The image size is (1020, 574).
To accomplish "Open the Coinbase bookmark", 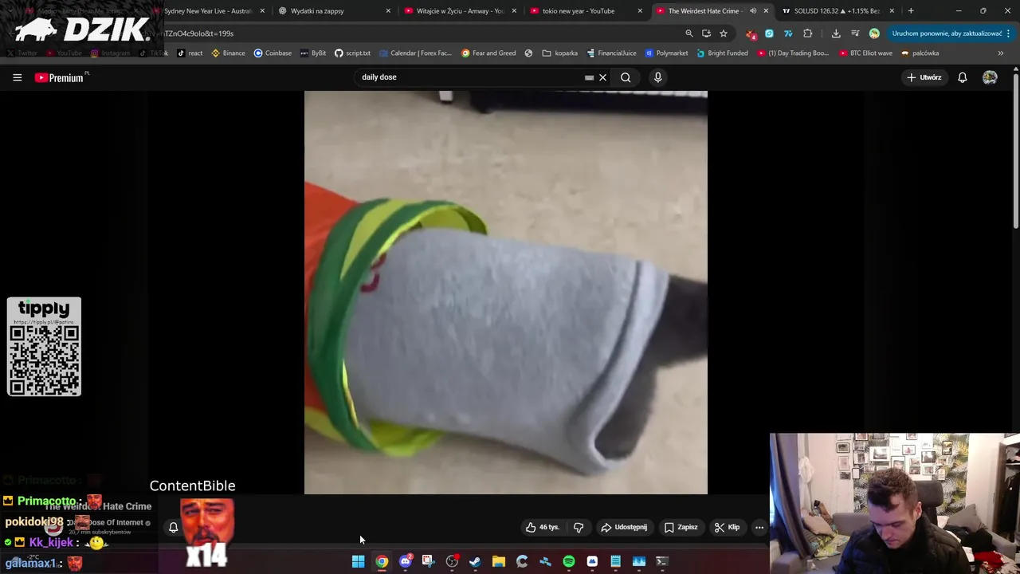I will (x=273, y=53).
